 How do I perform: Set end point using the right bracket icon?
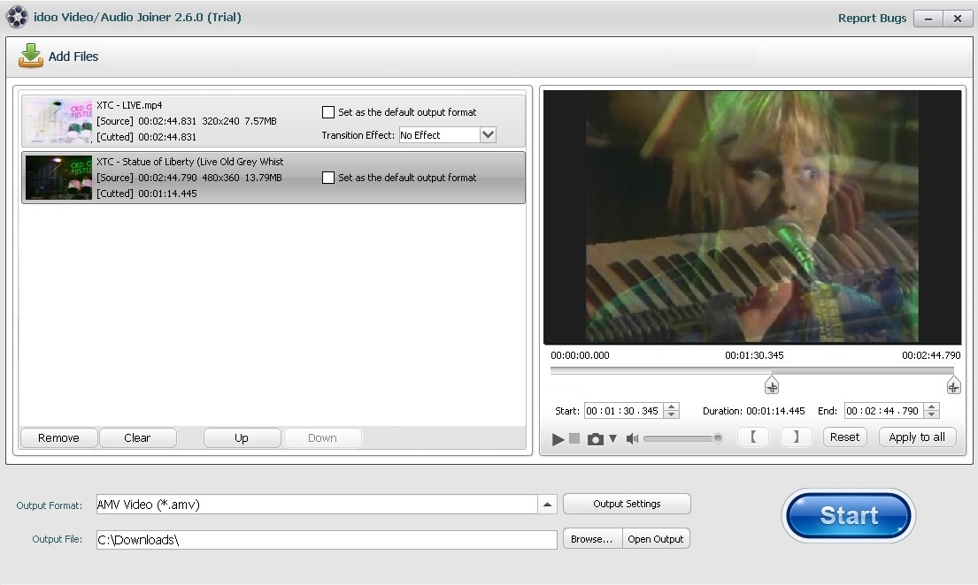pos(795,437)
